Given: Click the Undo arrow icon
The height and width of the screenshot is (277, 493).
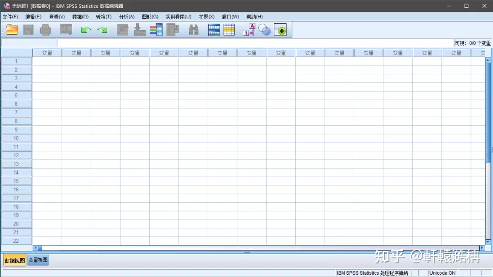Looking at the screenshot, I should (85, 29).
